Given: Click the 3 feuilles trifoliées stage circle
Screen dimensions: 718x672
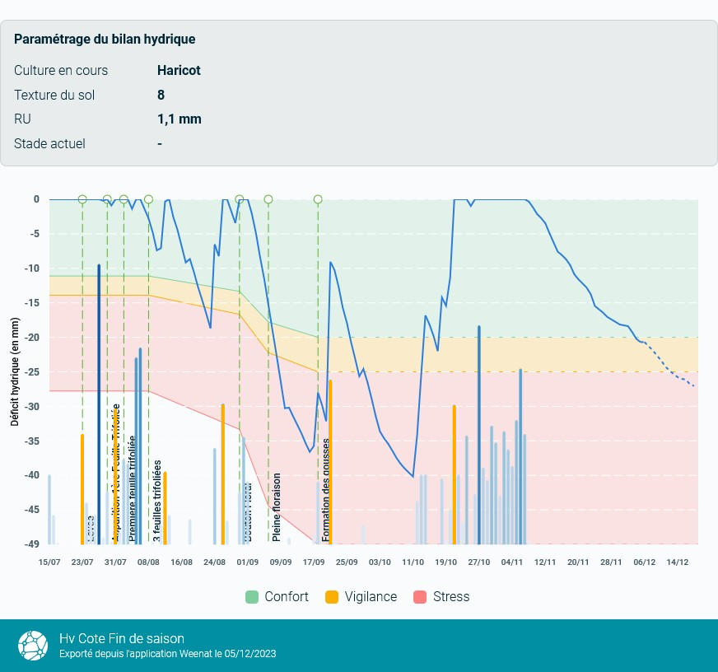Looking at the screenshot, I should [x=148, y=199].
